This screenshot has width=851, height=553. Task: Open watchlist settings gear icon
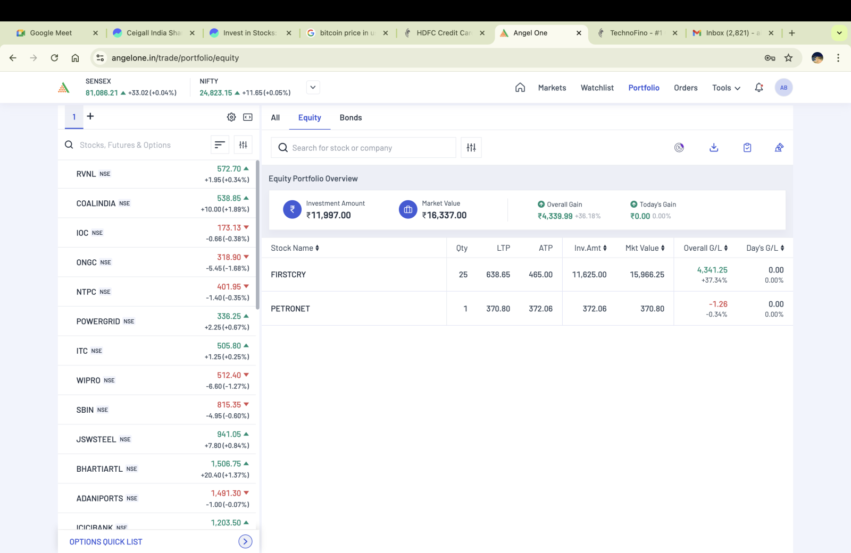tap(231, 117)
